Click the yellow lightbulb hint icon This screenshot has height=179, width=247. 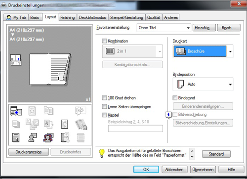102,153
